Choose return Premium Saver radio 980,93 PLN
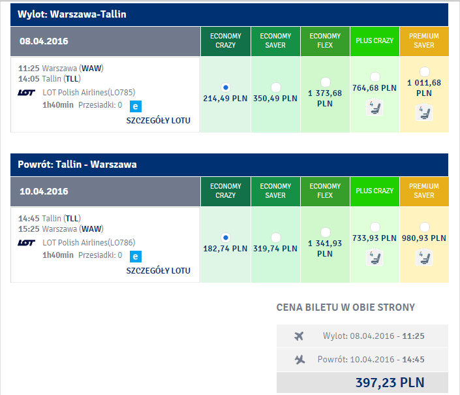This screenshot has width=460, height=395. pyautogui.click(x=424, y=227)
